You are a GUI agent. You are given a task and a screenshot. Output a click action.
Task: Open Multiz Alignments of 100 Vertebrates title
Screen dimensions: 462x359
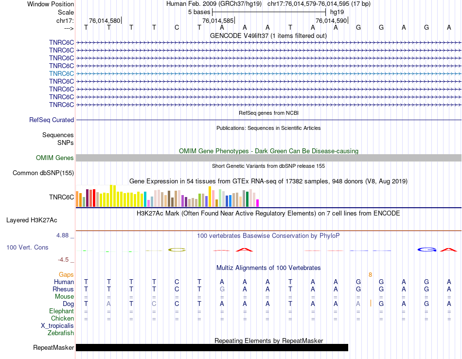click(x=268, y=268)
